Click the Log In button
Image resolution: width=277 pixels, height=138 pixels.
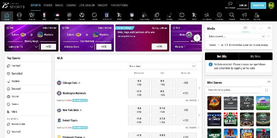(x=243, y=6)
